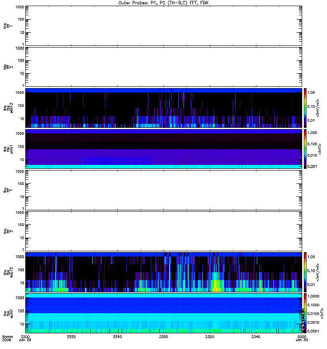Click the thb fbk scm1 color bar
327x349 pixels.
coord(305,149)
